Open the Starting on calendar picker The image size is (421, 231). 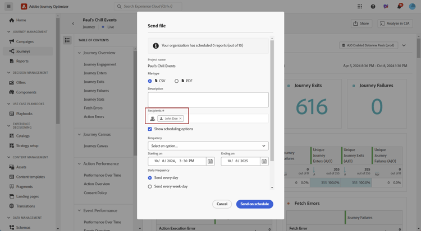210,161
